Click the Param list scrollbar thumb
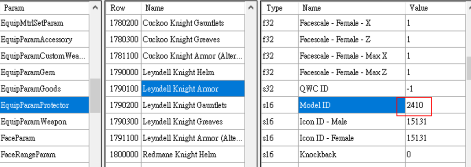The height and width of the screenshot is (167, 471). [x=95, y=95]
